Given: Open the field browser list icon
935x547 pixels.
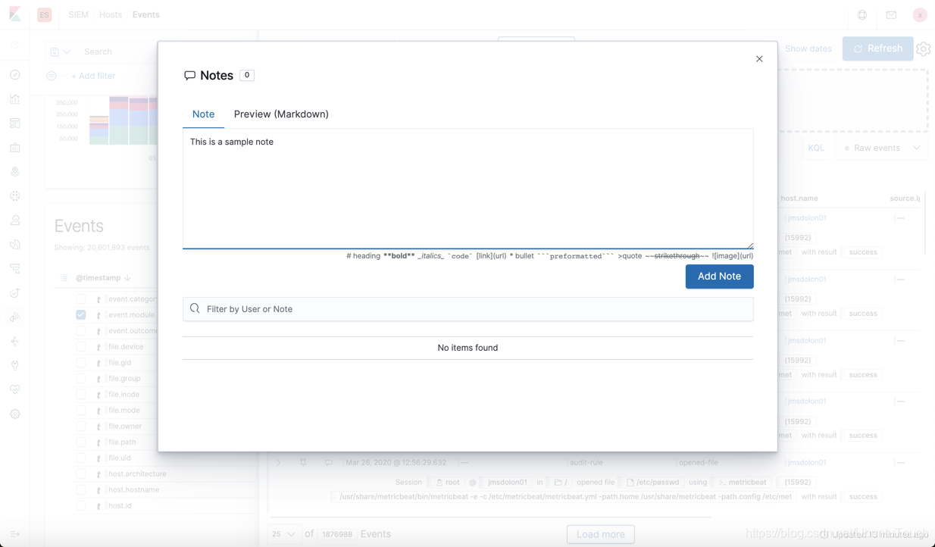Looking at the screenshot, I should [64, 278].
